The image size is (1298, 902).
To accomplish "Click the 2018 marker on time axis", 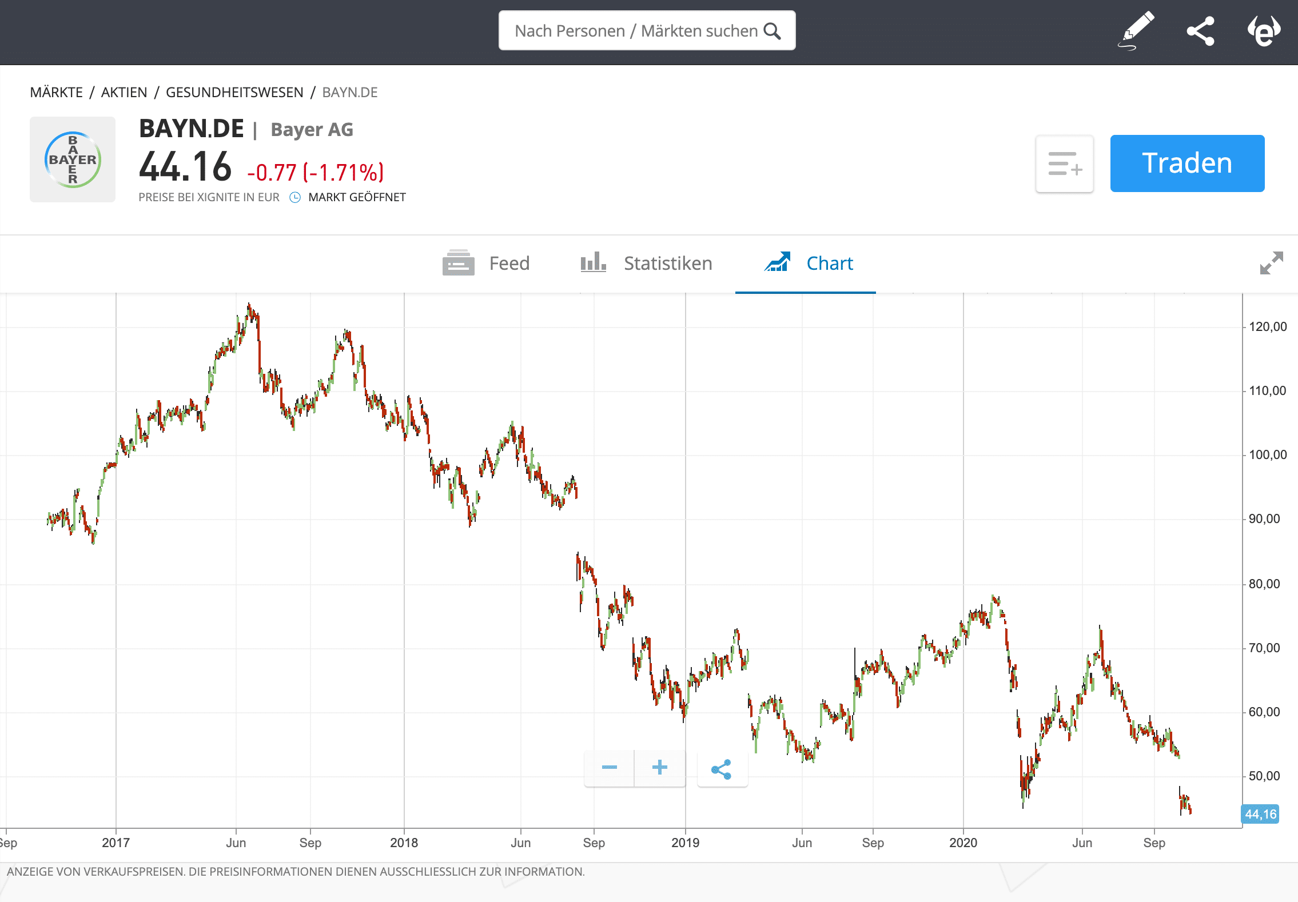I will pos(404,843).
